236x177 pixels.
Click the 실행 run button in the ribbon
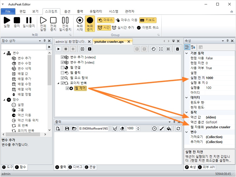7,22
